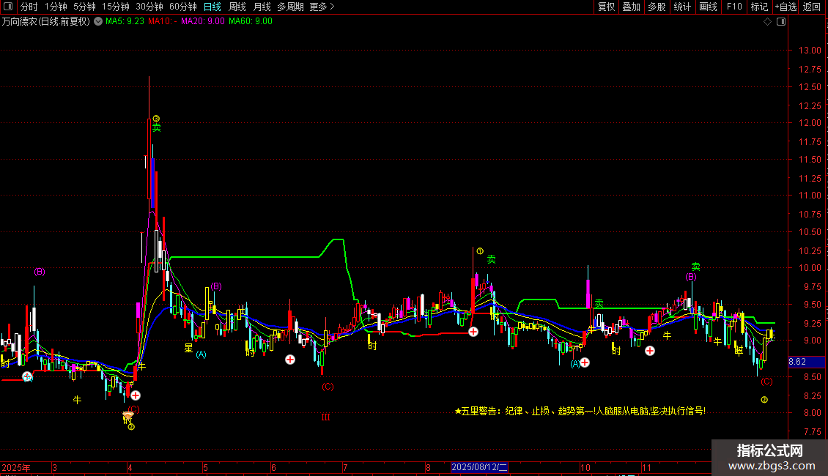
Task: Click the 2025/08/12 date marker on timeline
Action: pyautogui.click(x=480, y=466)
